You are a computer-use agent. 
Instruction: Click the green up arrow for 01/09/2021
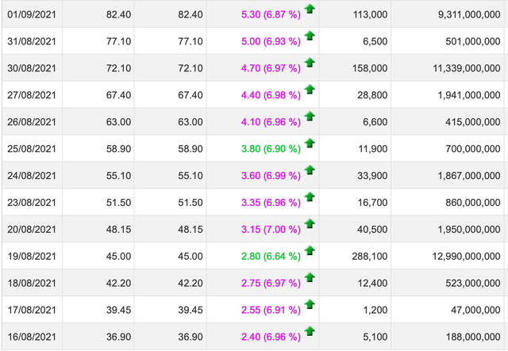[310, 10]
